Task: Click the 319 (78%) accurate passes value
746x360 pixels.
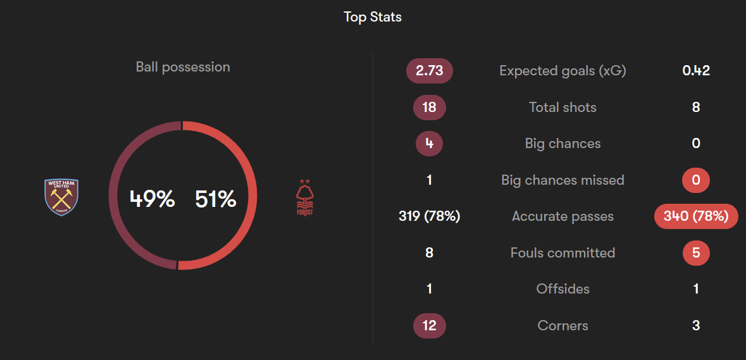Action: pyautogui.click(x=429, y=216)
